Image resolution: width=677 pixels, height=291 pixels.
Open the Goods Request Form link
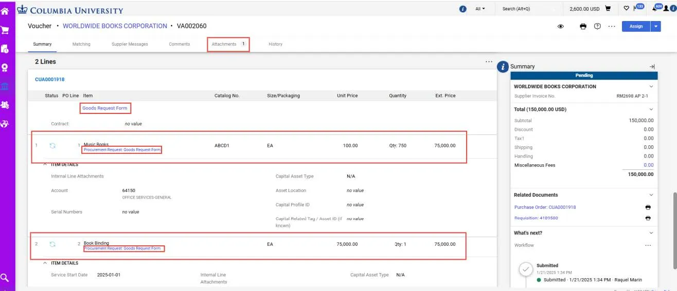[x=105, y=108]
